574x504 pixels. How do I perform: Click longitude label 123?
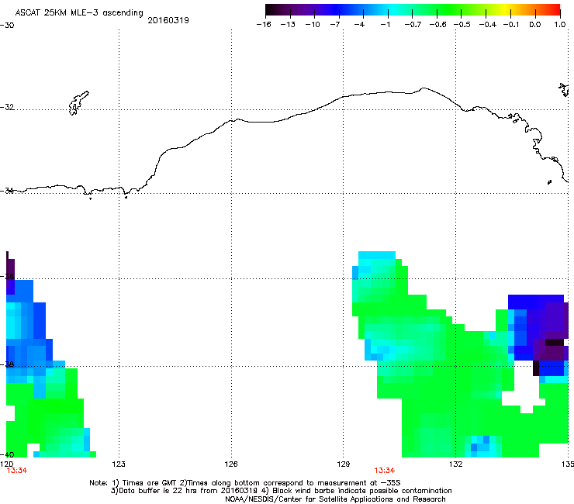[119, 464]
